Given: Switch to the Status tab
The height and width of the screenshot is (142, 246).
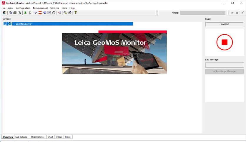Looking at the screenshot, I should 59,137.
